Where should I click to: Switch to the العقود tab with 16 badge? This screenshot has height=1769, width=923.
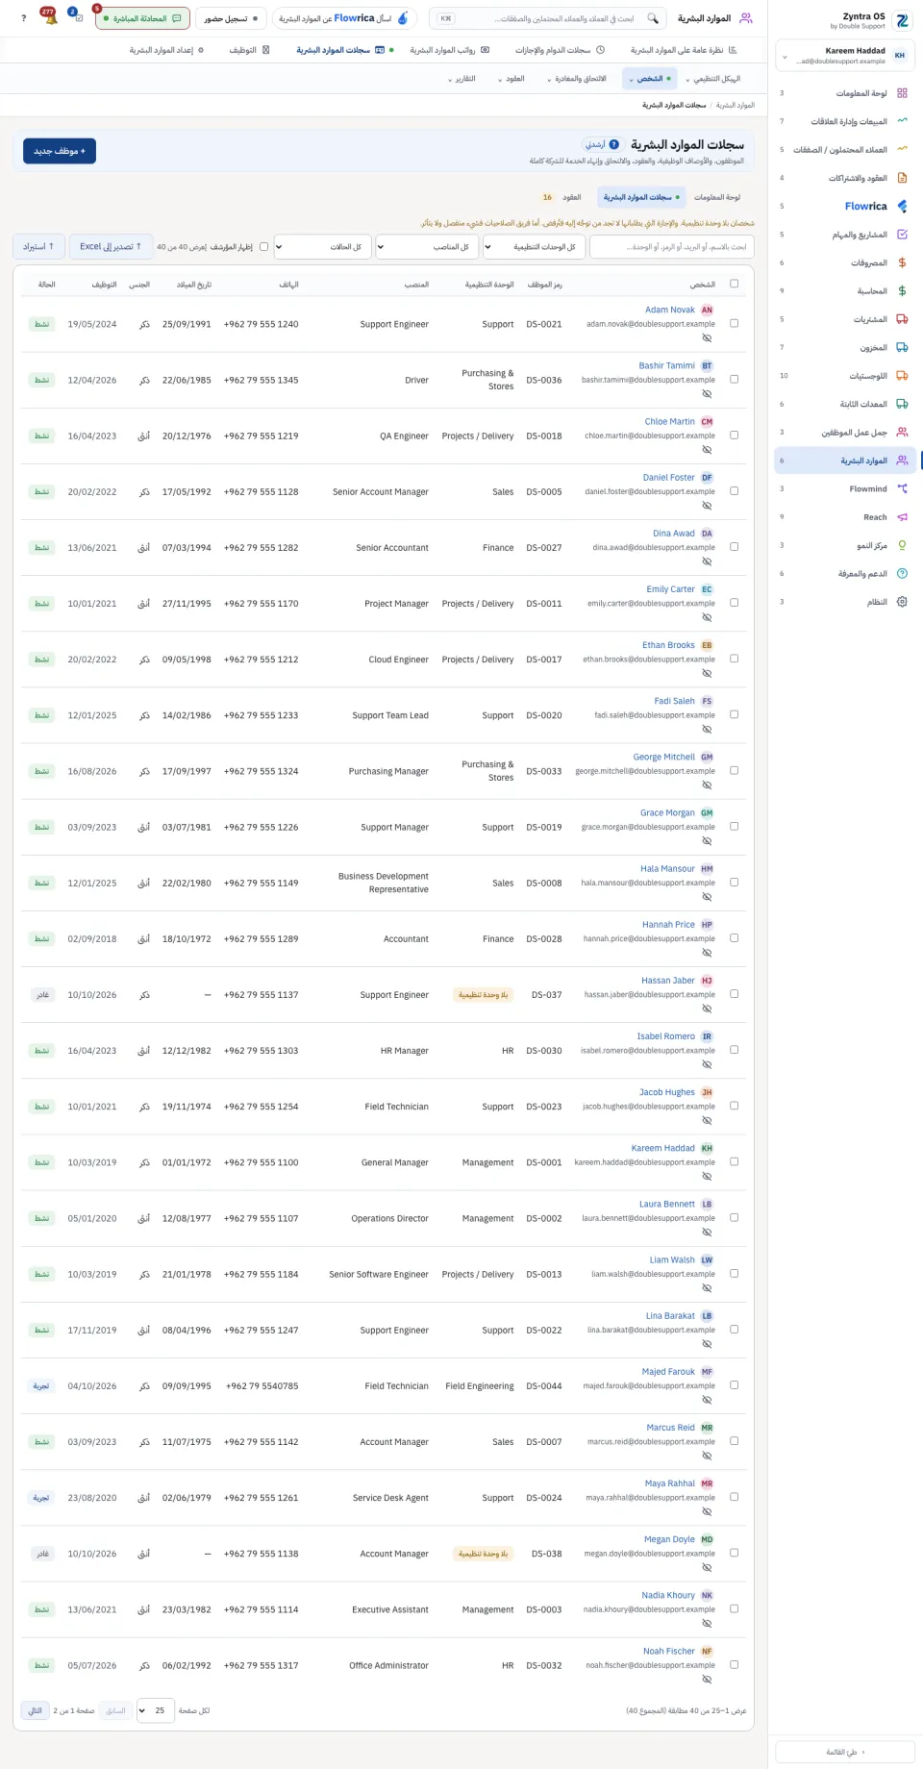click(561, 197)
